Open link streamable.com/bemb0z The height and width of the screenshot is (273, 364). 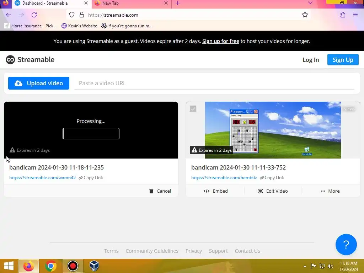point(224,178)
